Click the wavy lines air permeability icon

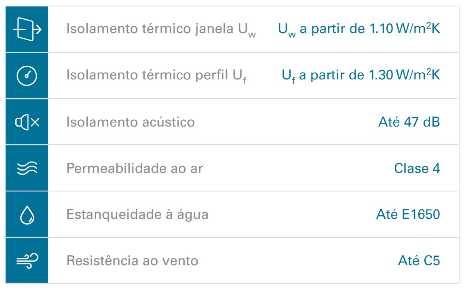click(x=27, y=168)
